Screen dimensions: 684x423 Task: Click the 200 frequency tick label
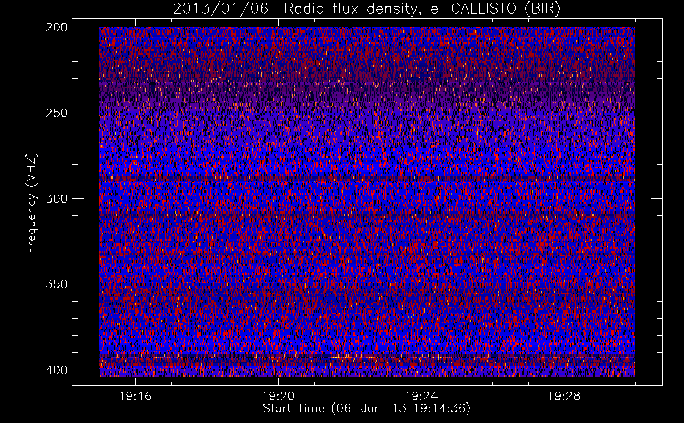(x=56, y=27)
